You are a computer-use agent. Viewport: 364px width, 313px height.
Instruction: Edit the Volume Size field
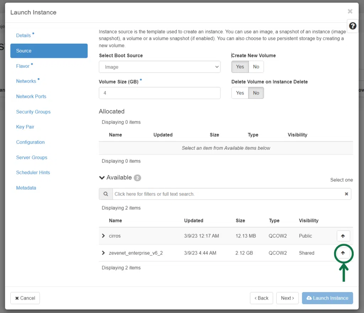click(159, 93)
